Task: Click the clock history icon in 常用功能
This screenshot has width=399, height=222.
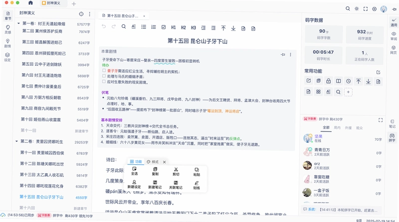Action: [348, 81]
